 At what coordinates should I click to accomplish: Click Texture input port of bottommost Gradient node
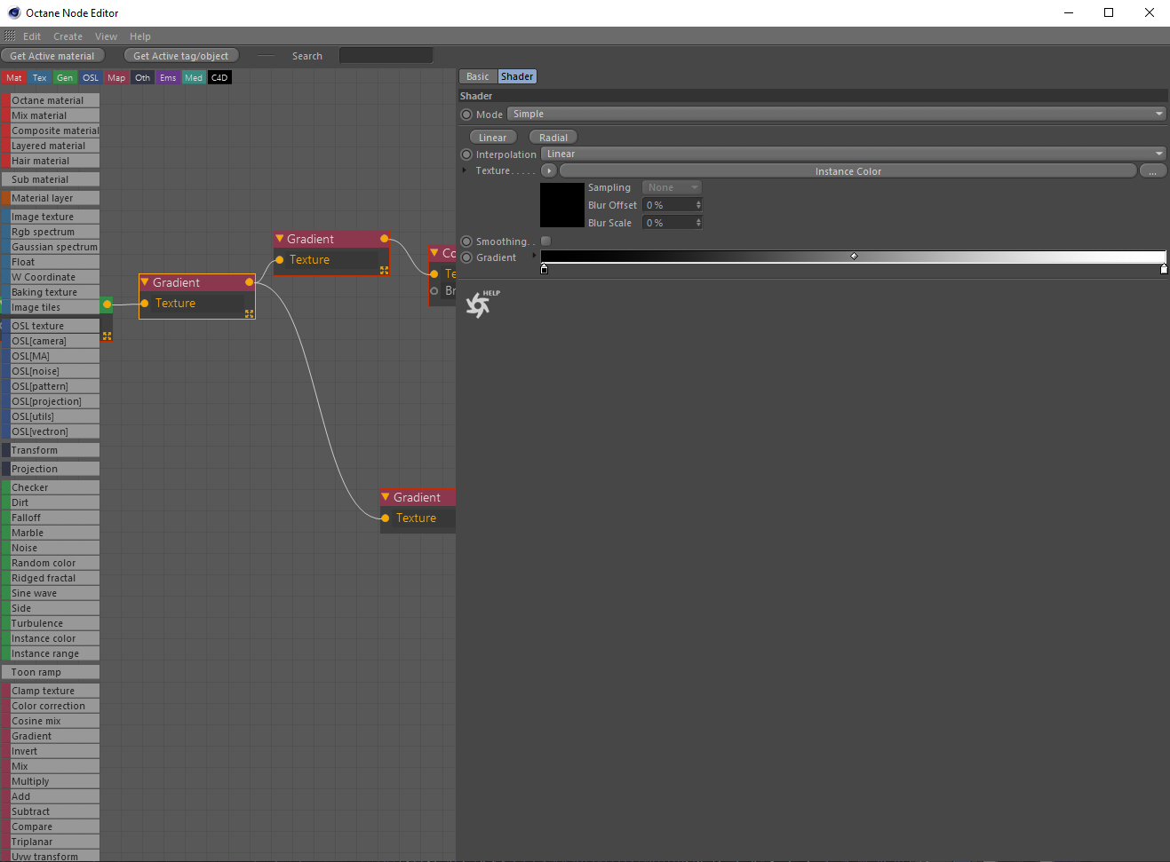386,518
